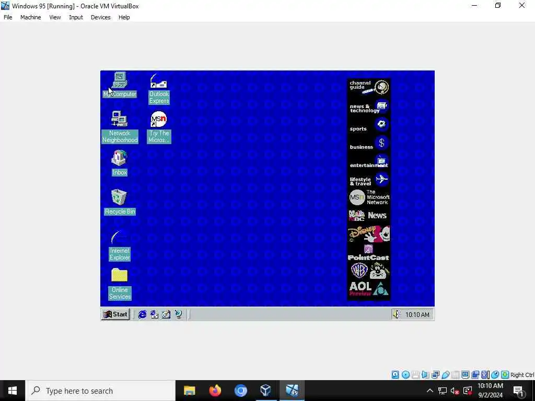
Task: Open the lifestyle & travel channel
Action: pyautogui.click(x=369, y=180)
